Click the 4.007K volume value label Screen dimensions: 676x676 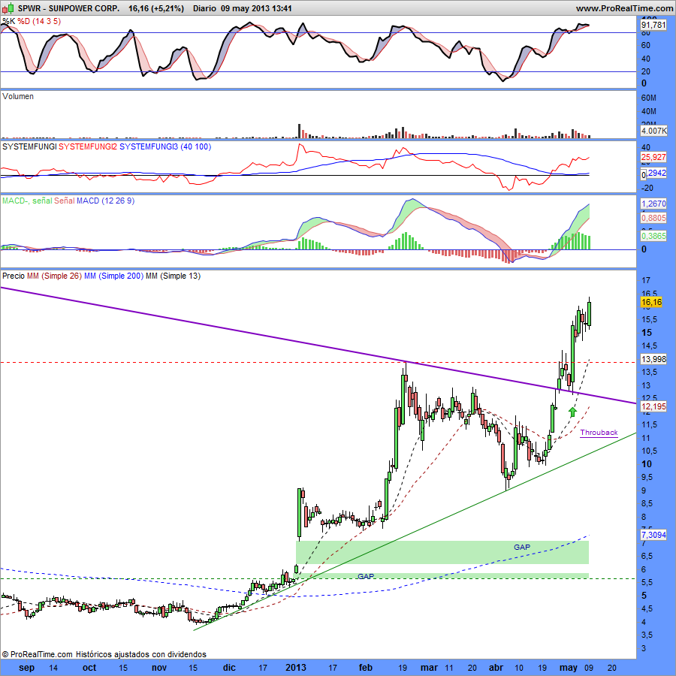point(653,131)
